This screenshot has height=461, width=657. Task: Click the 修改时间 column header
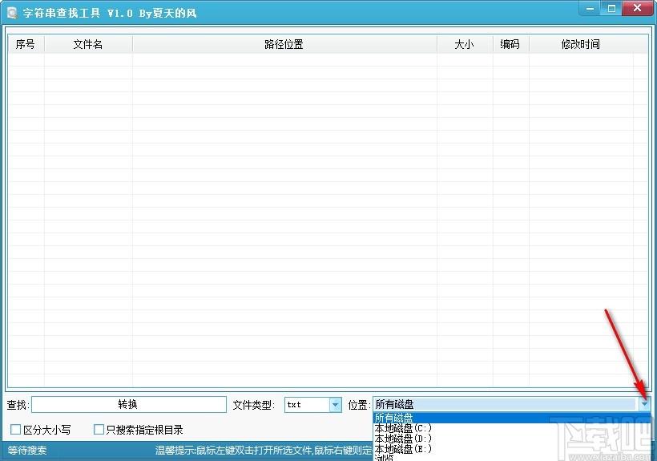tap(581, 44)
